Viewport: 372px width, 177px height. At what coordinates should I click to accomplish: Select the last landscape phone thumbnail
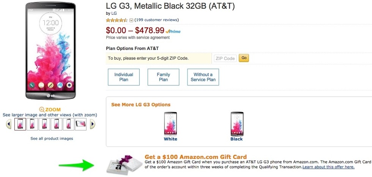coord(81,124)
